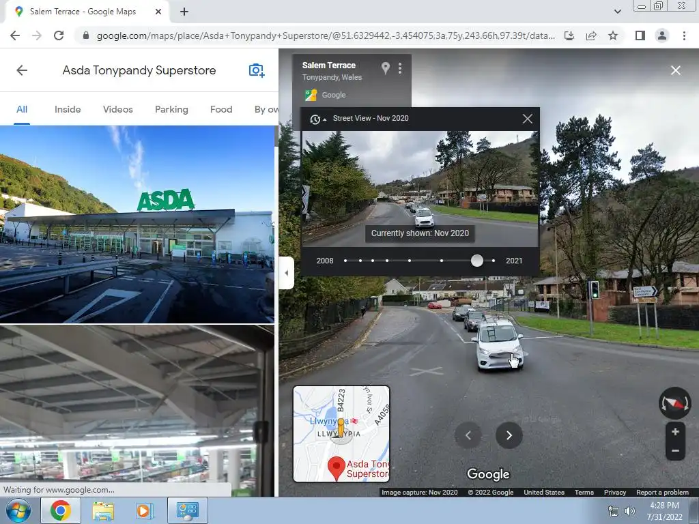Open the By owner tab
Screen dimensions: 699x524
coord(266,109)
